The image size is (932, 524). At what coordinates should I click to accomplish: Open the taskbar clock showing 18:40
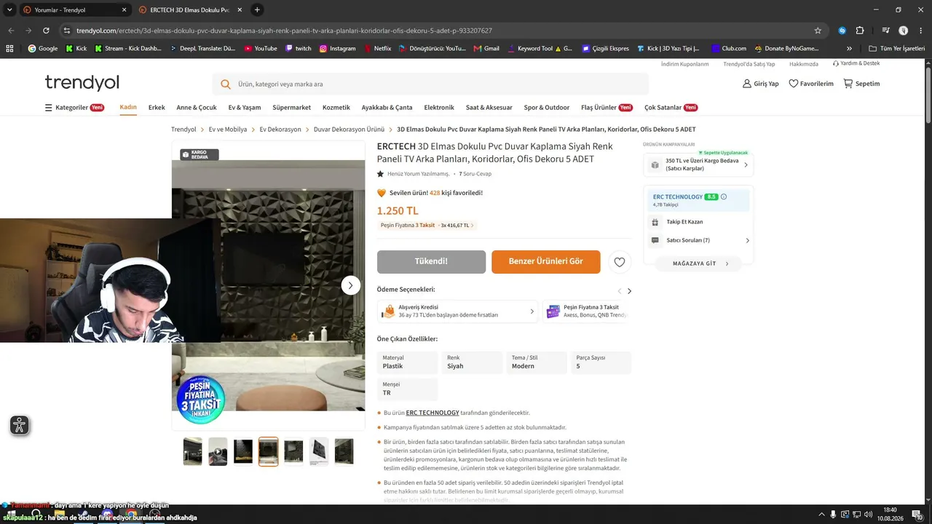[890, 514]
